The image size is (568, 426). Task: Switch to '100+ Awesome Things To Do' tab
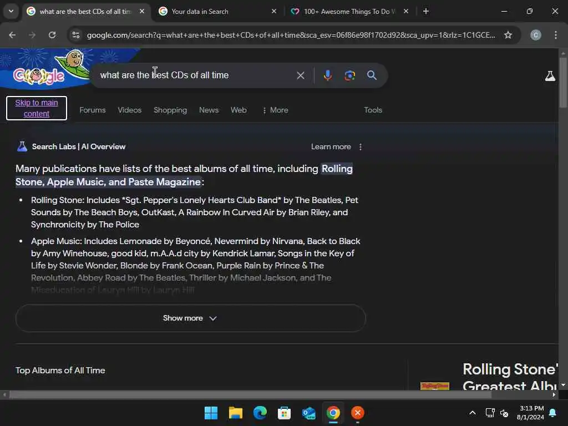click(349, 12)
